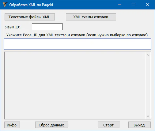Close the window with the X icon
Viewport: 155px width, 131px height.
click(x=148, y=5)
